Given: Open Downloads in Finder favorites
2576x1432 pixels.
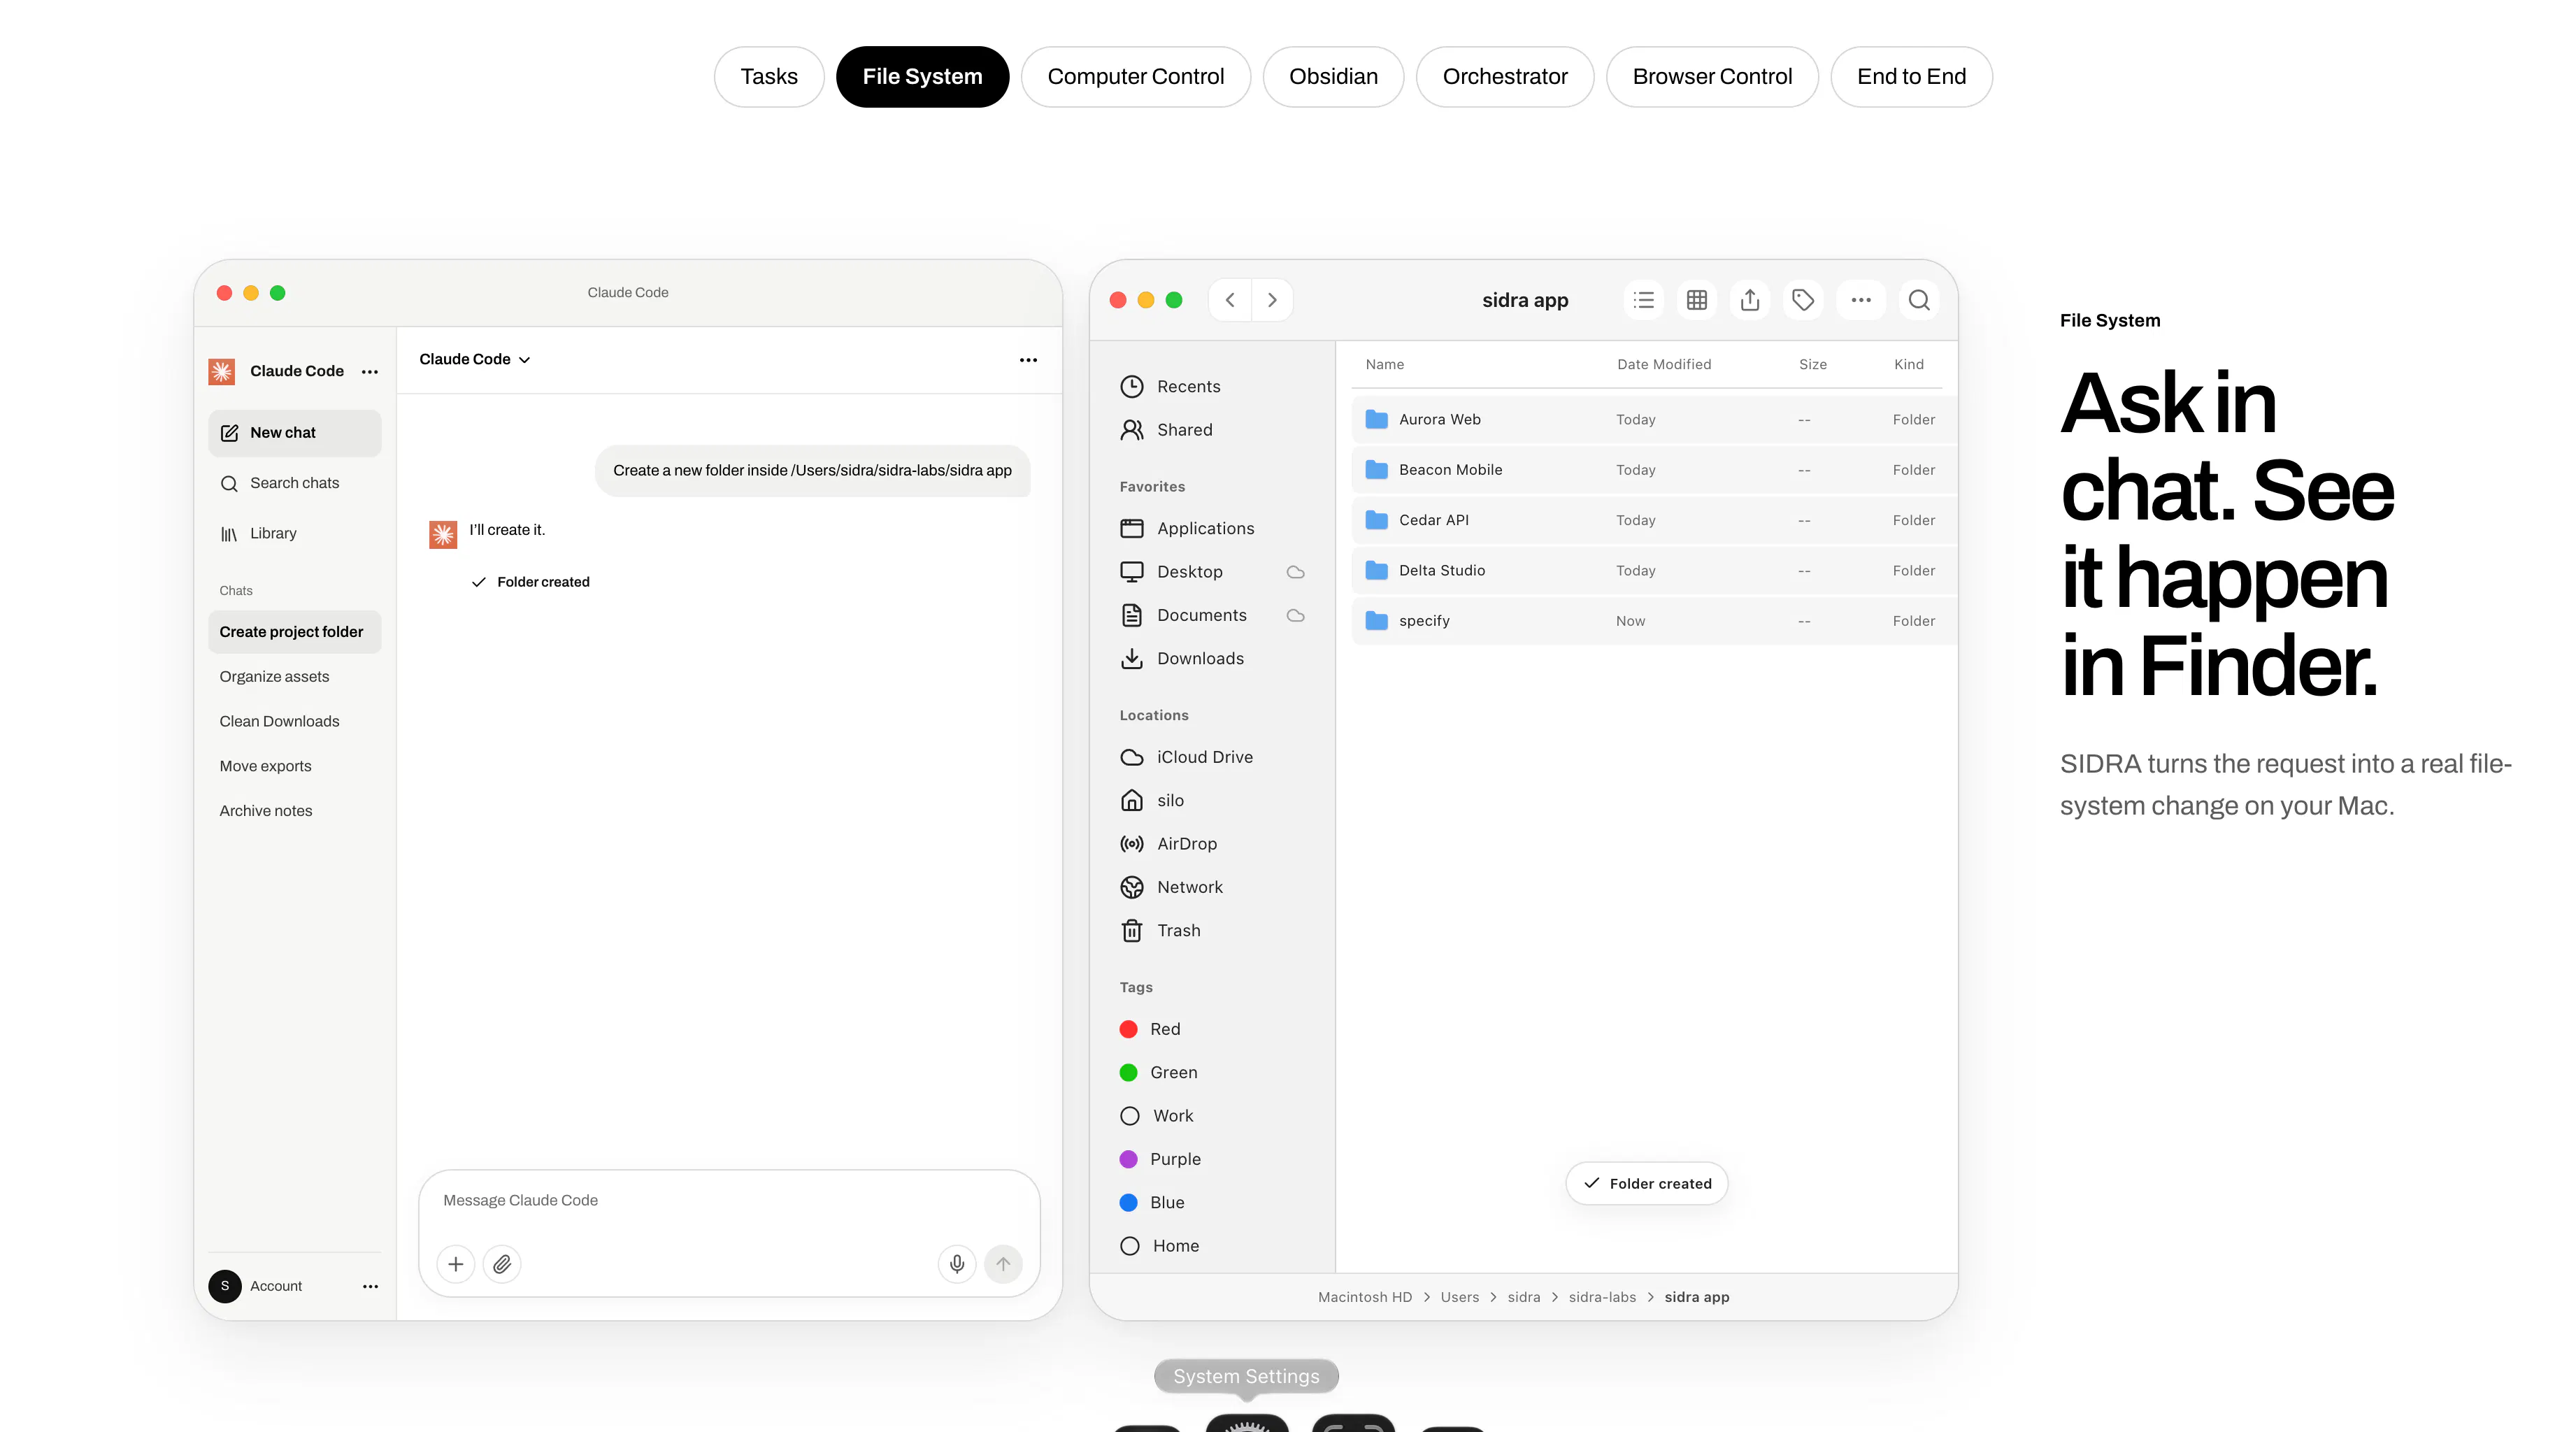Looking at the screenshot, I should [x=1182, y=659].
